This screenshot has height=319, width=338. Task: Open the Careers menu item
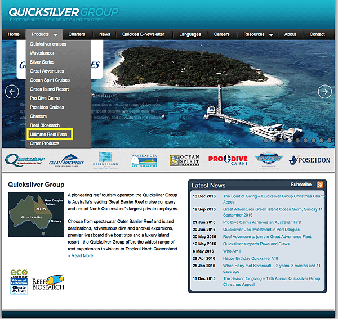point(221,34)
